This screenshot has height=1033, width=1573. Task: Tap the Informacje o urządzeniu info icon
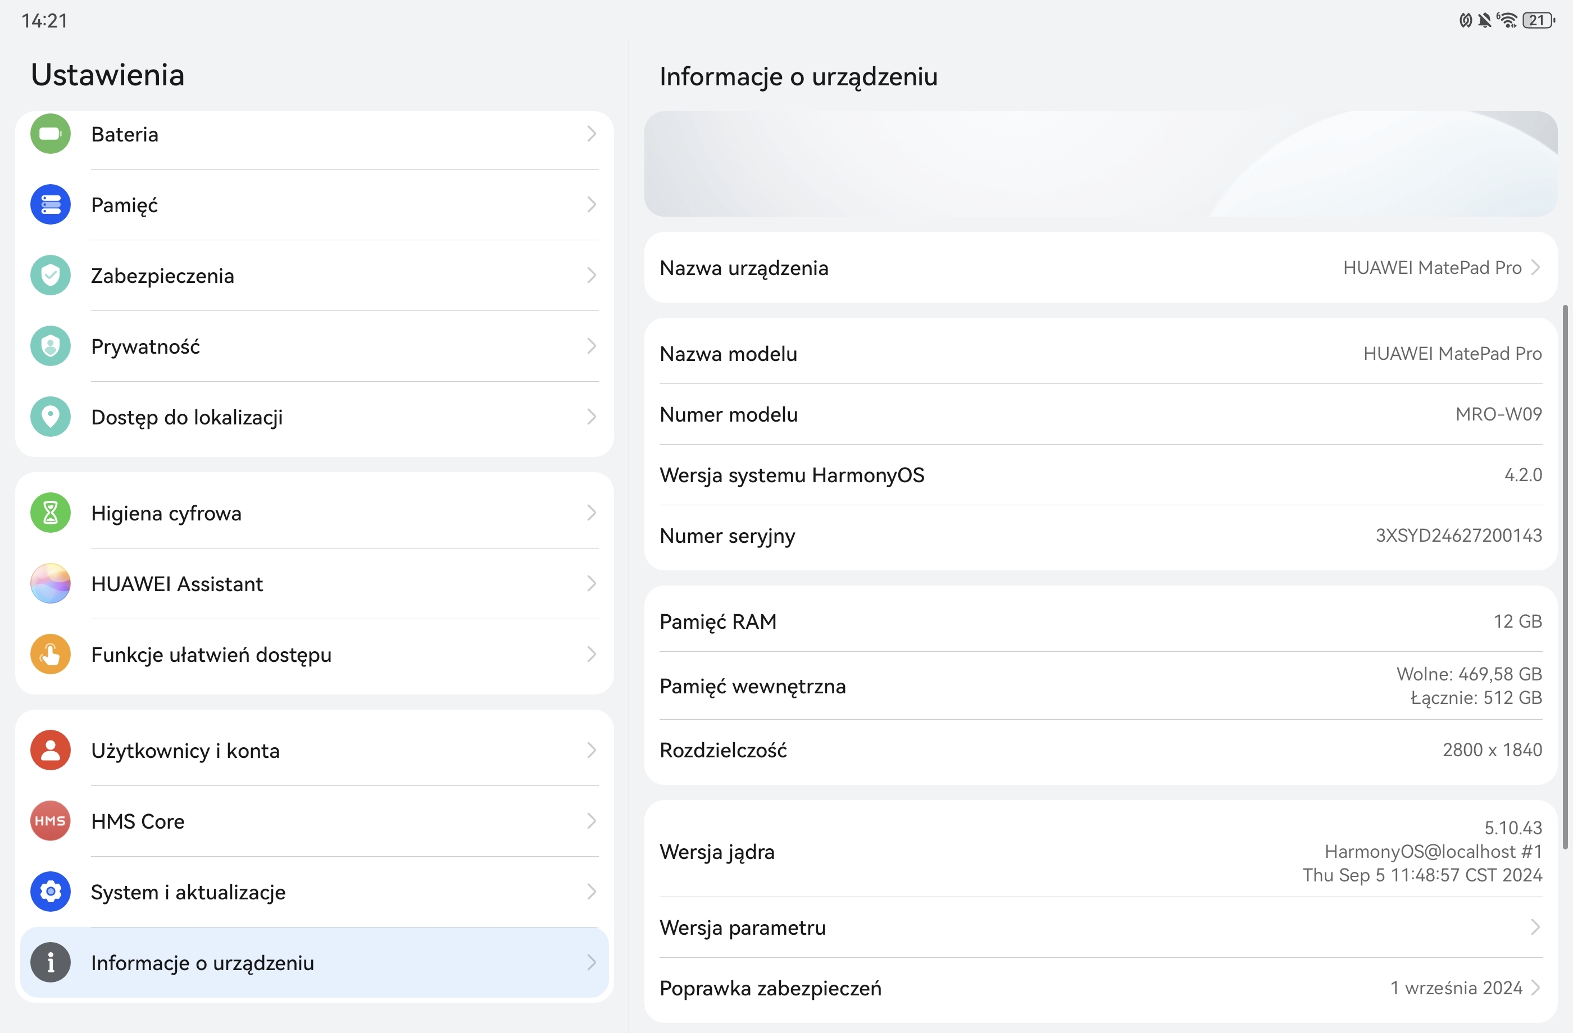[x=50, y=962]
